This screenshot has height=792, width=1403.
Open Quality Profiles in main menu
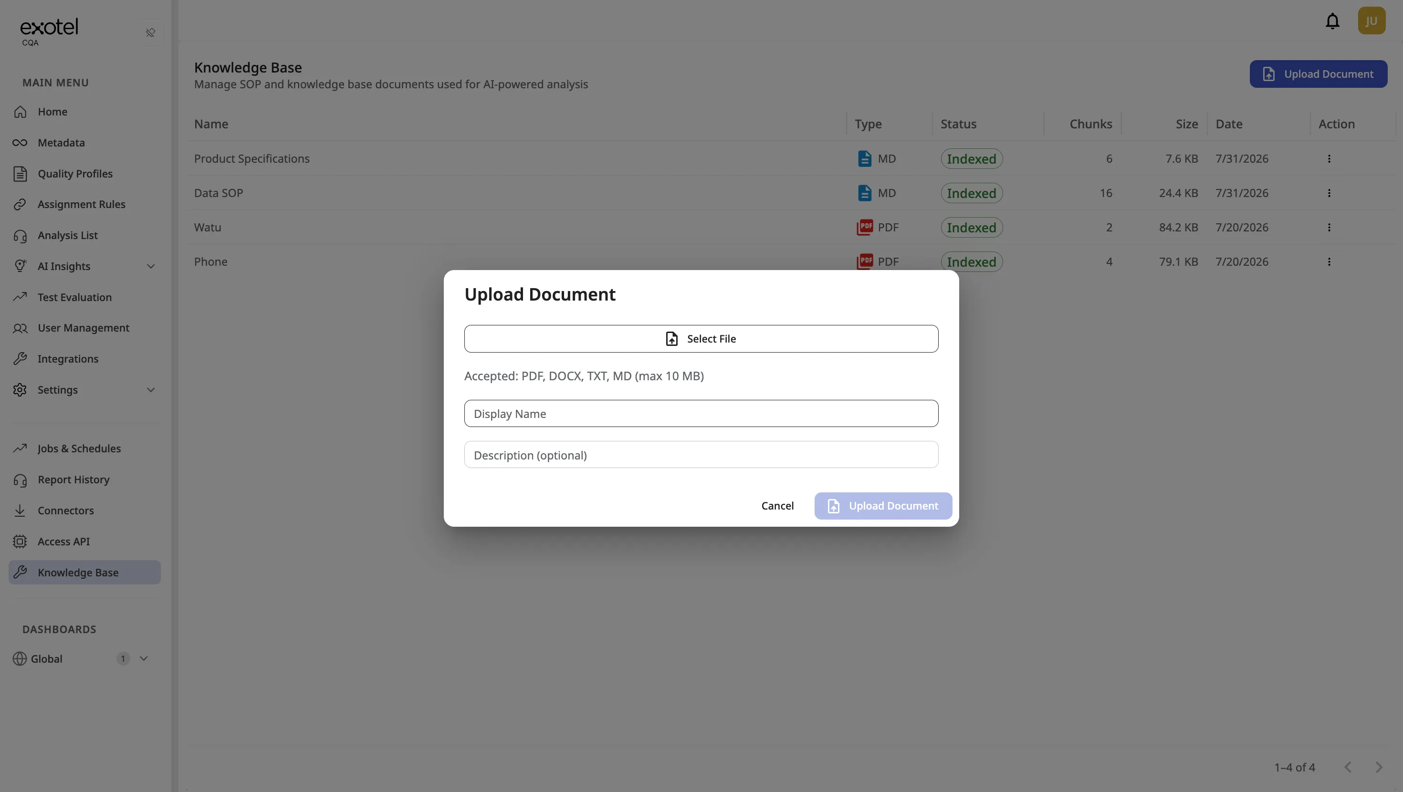pos(84,174)
